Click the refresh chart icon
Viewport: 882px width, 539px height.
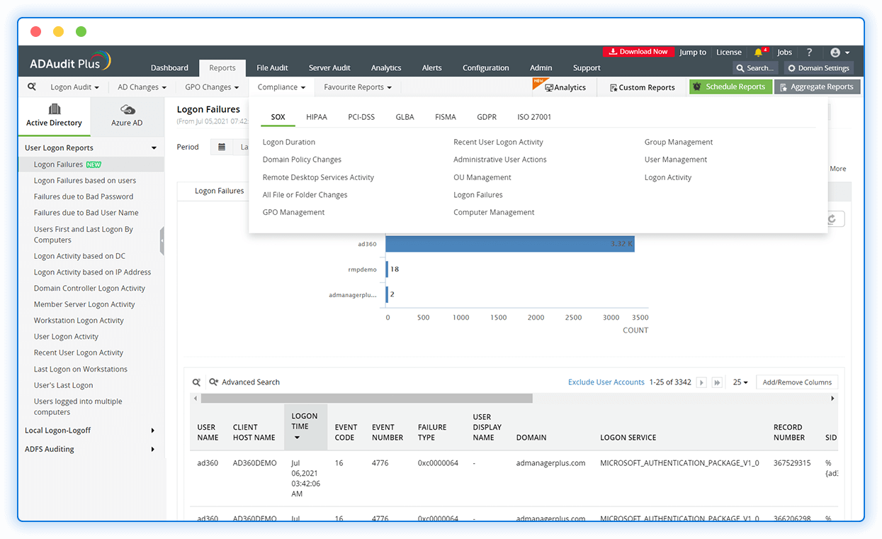(832, 220)
